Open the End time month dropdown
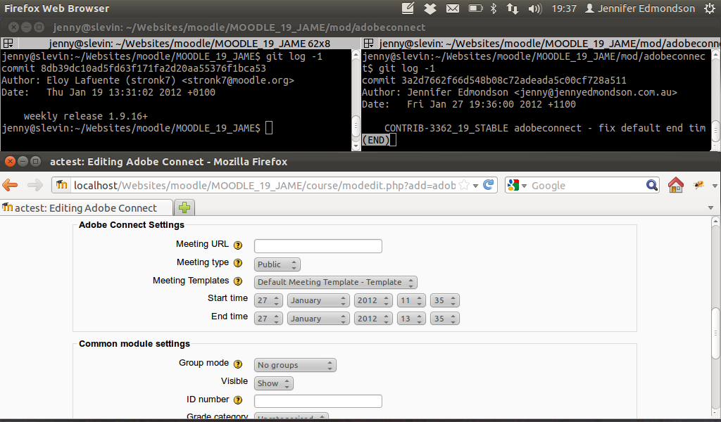Screen dimensions: 721x422 pyautogui.click(x=318, y=319)
